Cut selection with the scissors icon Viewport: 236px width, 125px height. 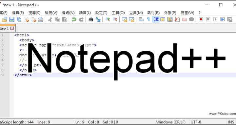[50, 19]
